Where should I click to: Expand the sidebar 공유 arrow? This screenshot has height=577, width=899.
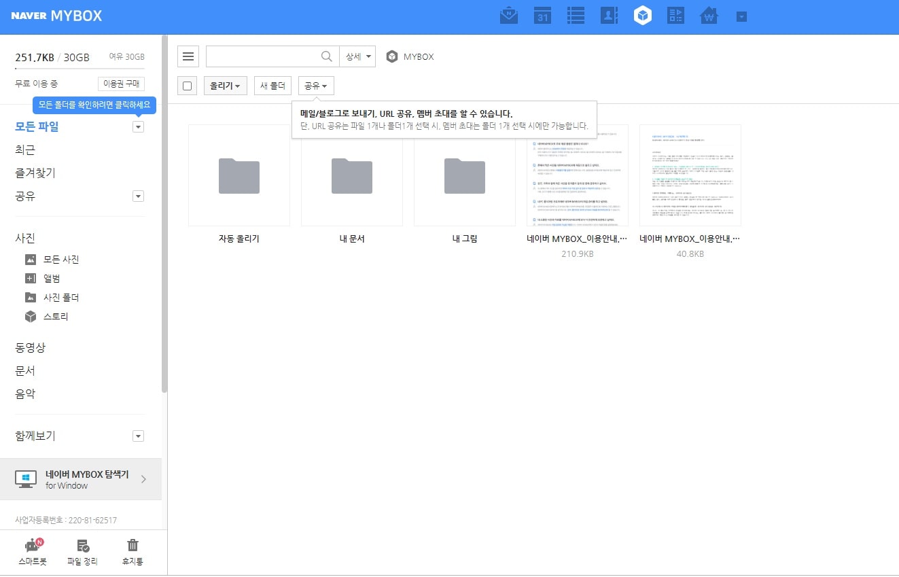pyautogui.click(x=138, y=196)
